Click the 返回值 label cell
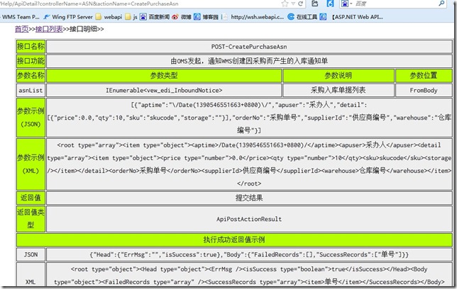The width and height of the screenshot is (457, 289). (31, 198)
